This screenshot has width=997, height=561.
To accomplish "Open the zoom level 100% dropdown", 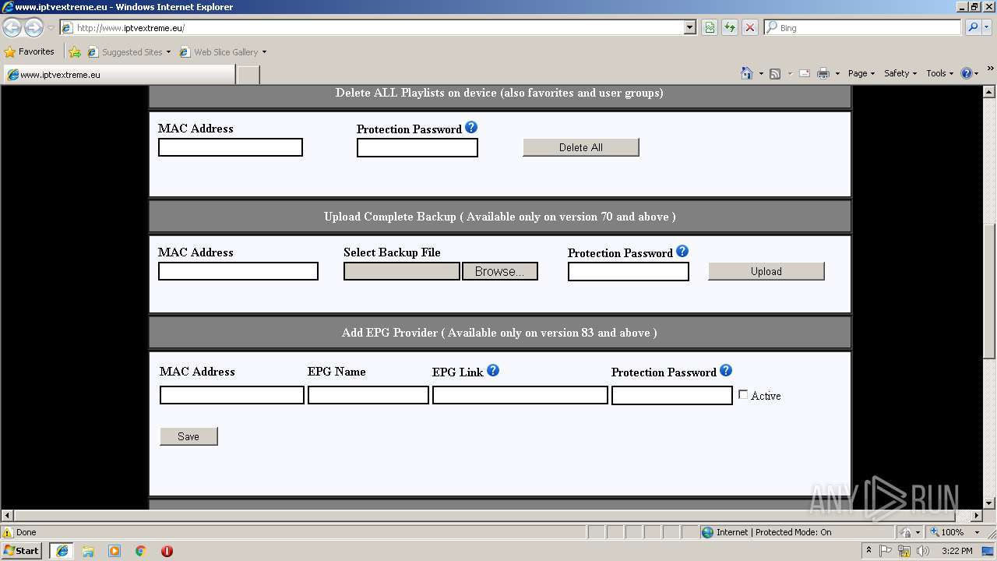I will click(978, 532).
